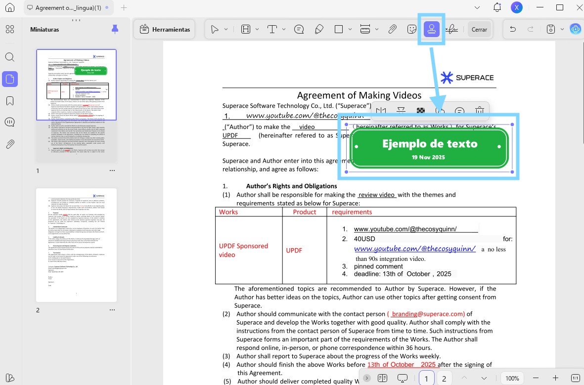Choose the pencil drawing tool
The image size is (584, 385).
click(x=319, y=30)
